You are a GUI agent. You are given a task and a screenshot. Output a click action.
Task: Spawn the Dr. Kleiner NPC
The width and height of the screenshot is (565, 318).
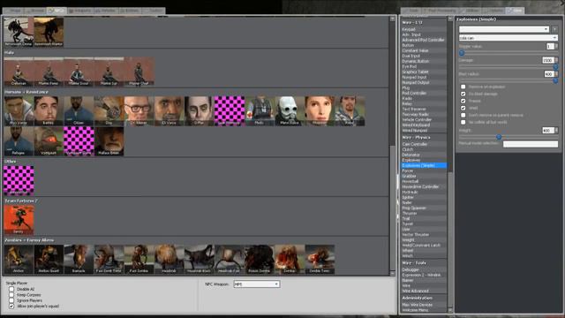coord(139,110)
